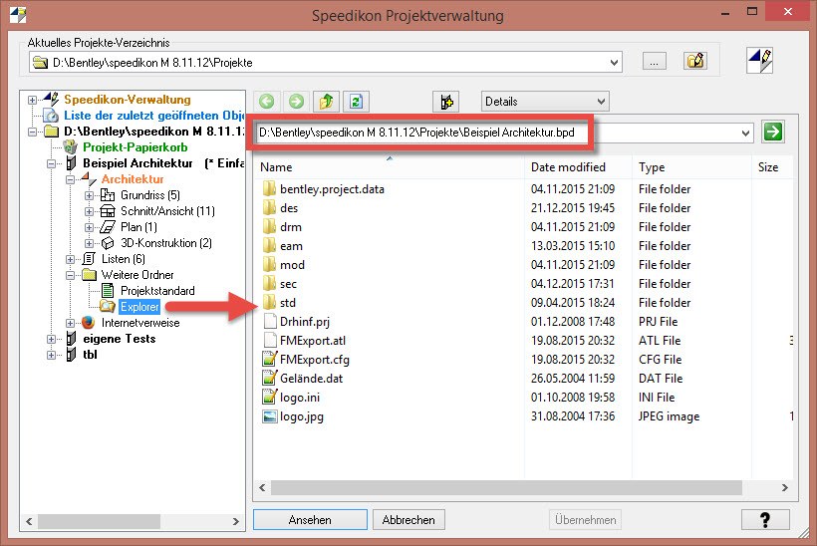817x546 pixels.
Task: Click the Listen list icon
Action: pyautogui.click(x=89, y=259)
